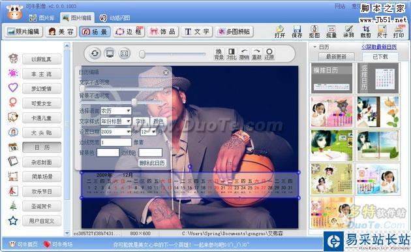Click the 还原 restore icon
Screen dimensions: 411x252
click(x=269, y=54)
